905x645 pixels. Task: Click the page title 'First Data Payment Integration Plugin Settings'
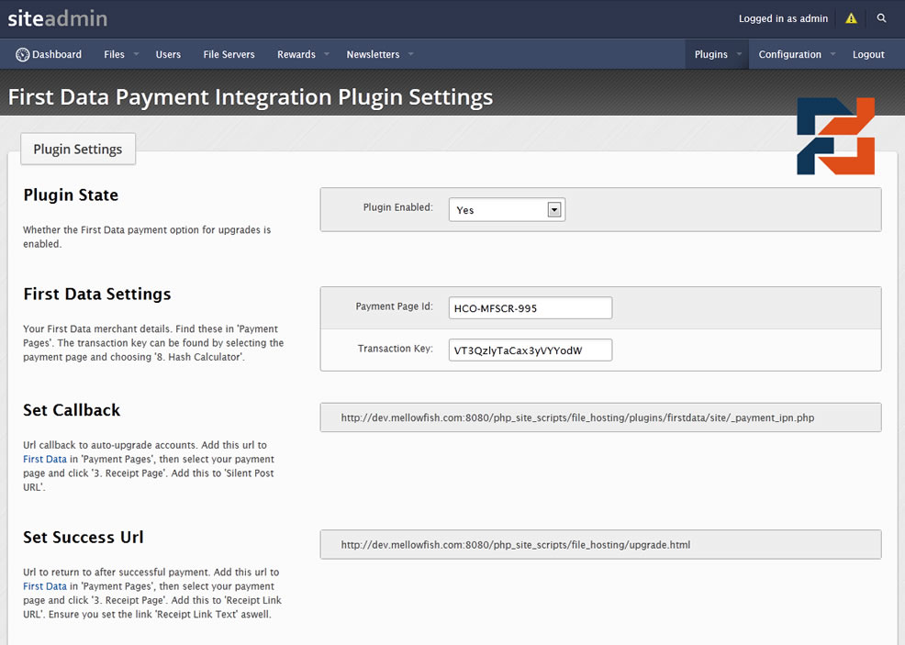[251, 97]
